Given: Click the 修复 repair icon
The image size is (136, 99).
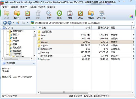Looking at the screenshot, I should click(70, 15).
